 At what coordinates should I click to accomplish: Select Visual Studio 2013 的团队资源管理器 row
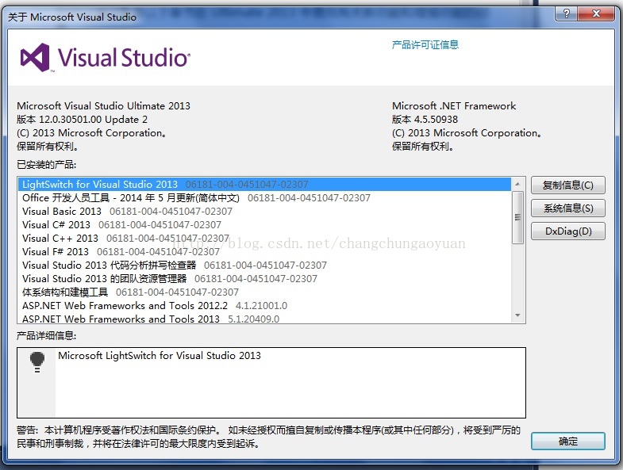[264, 279]
